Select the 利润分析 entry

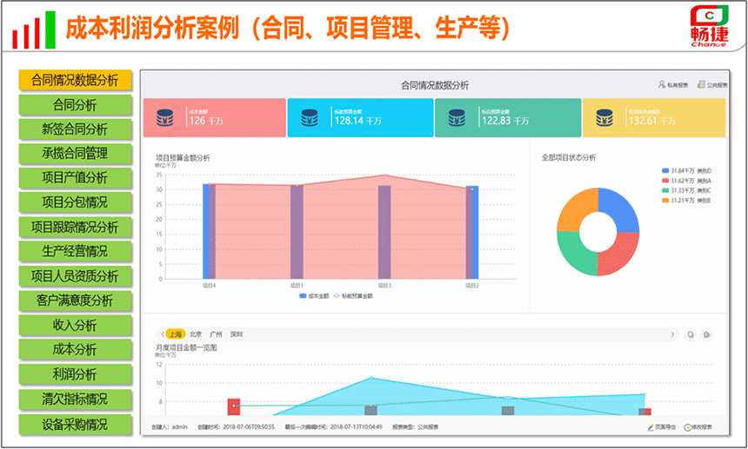tap(75, 373)
